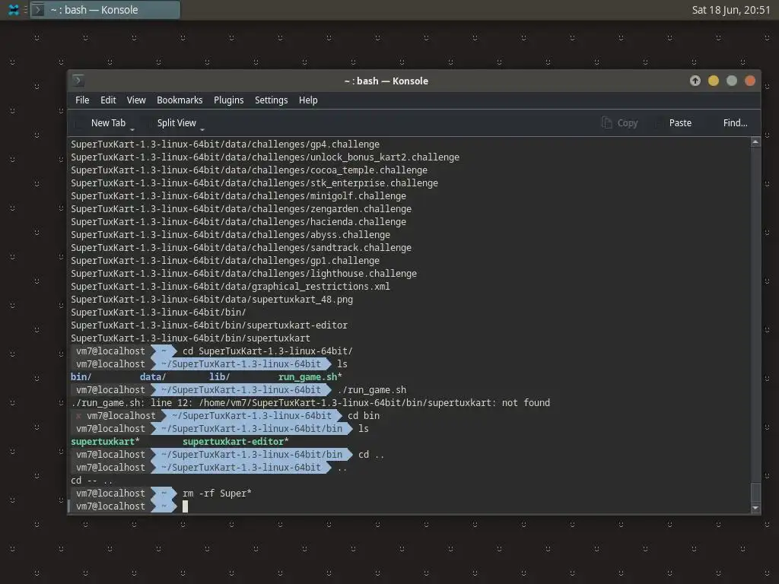Image resolution: width=779 pixels, height=584 pixels.
Task: Click the 'lib/' directory in ls output
Action: click(x=219, y=377)
